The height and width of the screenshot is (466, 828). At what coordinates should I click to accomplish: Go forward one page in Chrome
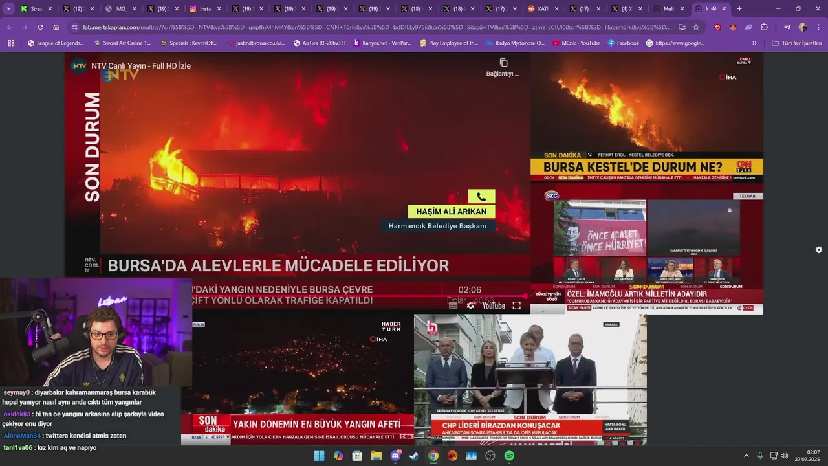coord(25,27)
